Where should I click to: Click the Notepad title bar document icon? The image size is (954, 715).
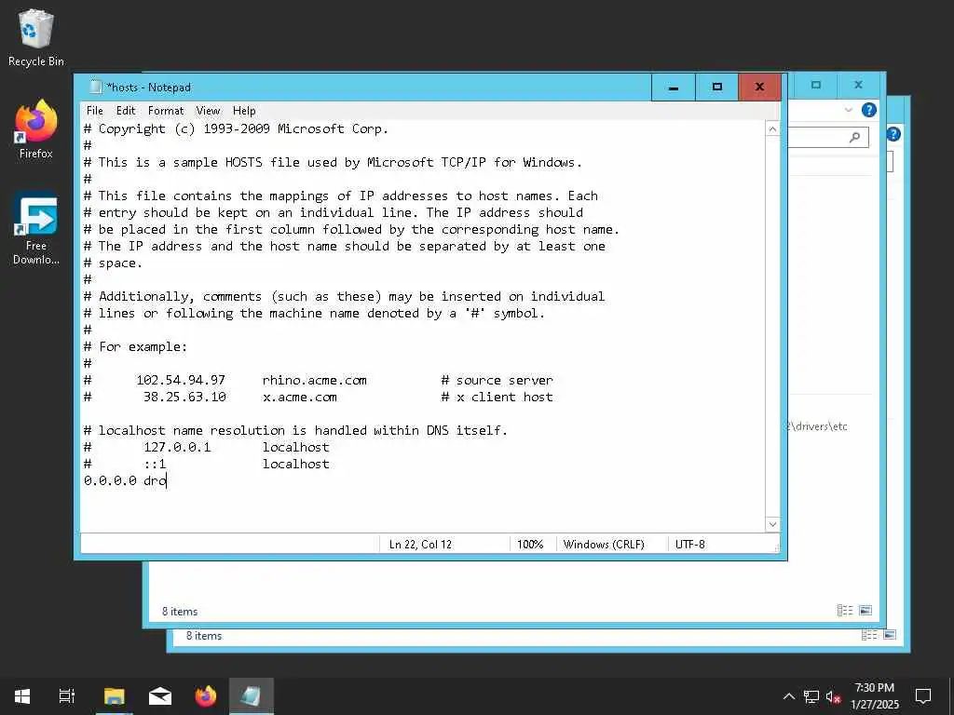pyautogui.click(x=95, y=87)
